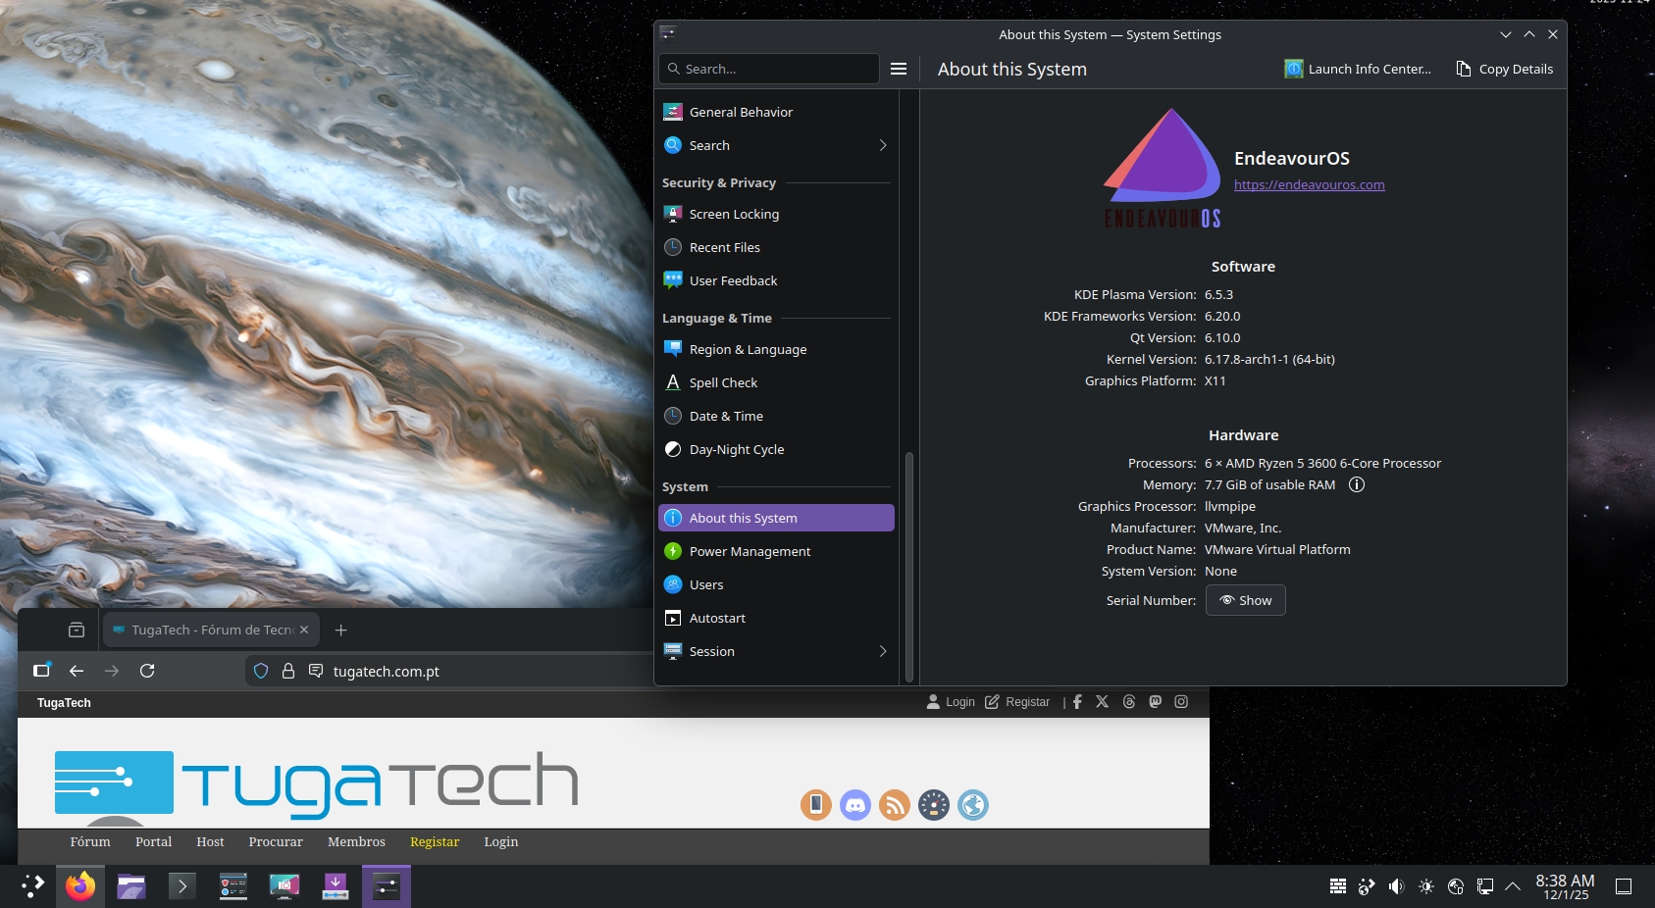This screenshot has height=908, width=1655.
Task: Open the RSS feed icon
Action: (x=894, y=805)
